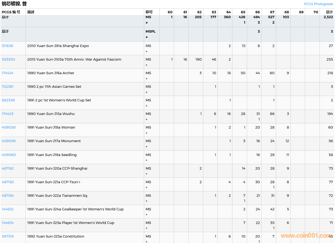Click PCGS number 487182
The height and width of the screenshot is (243, 335).
[8, 169]
